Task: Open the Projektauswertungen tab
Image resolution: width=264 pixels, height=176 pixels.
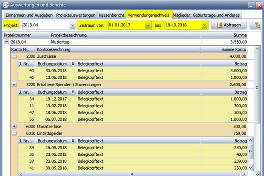Action: pos(75,15)
